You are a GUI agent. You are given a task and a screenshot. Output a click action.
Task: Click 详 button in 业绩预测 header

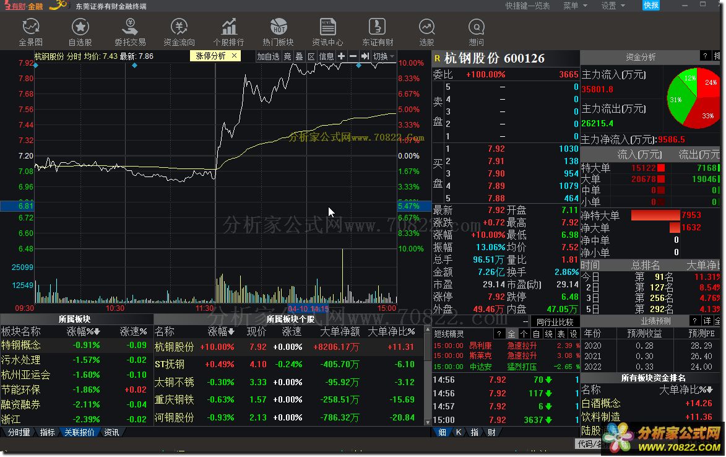click(707, 321)
